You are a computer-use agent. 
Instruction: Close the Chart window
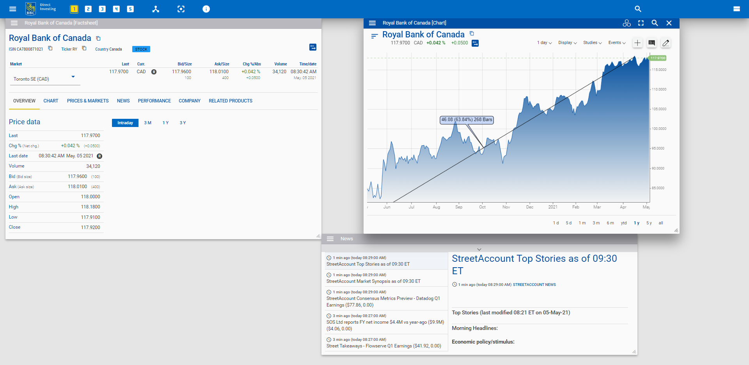[669, 23]
